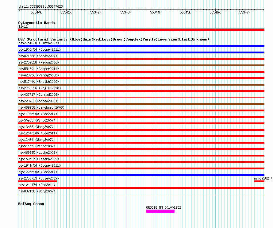Select label dgv1941n54 (Cooper2011)
The width and height of the screenshot is (273, 228).
40,165
